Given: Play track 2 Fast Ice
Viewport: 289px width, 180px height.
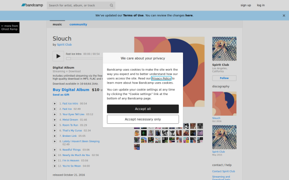Looking at the screenshot, I should pos(55,109).
